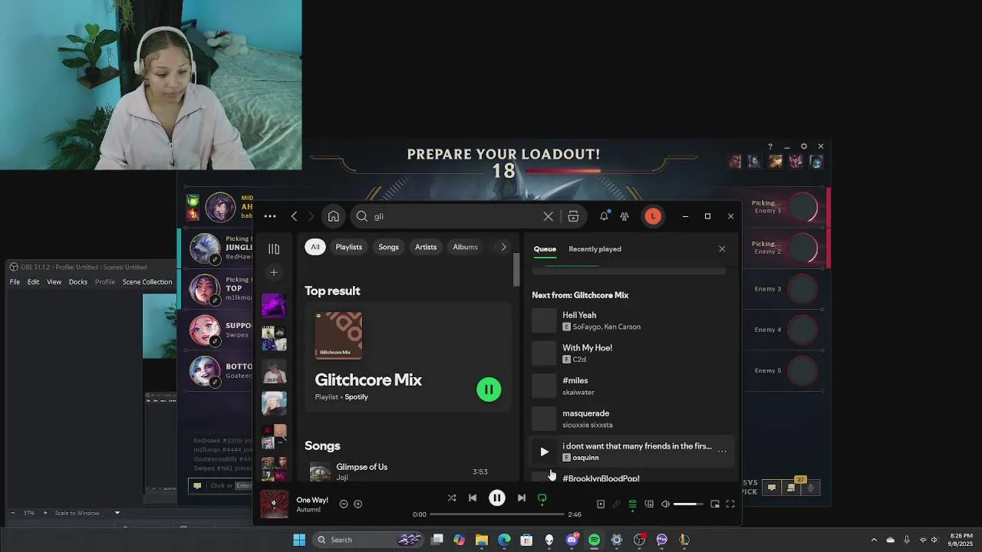Viewport: 982px width, 552px height.
Task: Open more options for osquinn track
Action: click(x=722, y=452)
